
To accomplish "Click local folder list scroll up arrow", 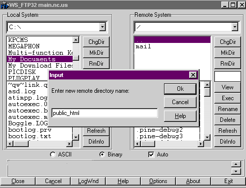I will 76,39.
